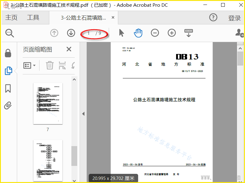Image resolution: width=245 pixels, height=183 pixels.
Task: Open the bookmarks panel
Action: 8,88
